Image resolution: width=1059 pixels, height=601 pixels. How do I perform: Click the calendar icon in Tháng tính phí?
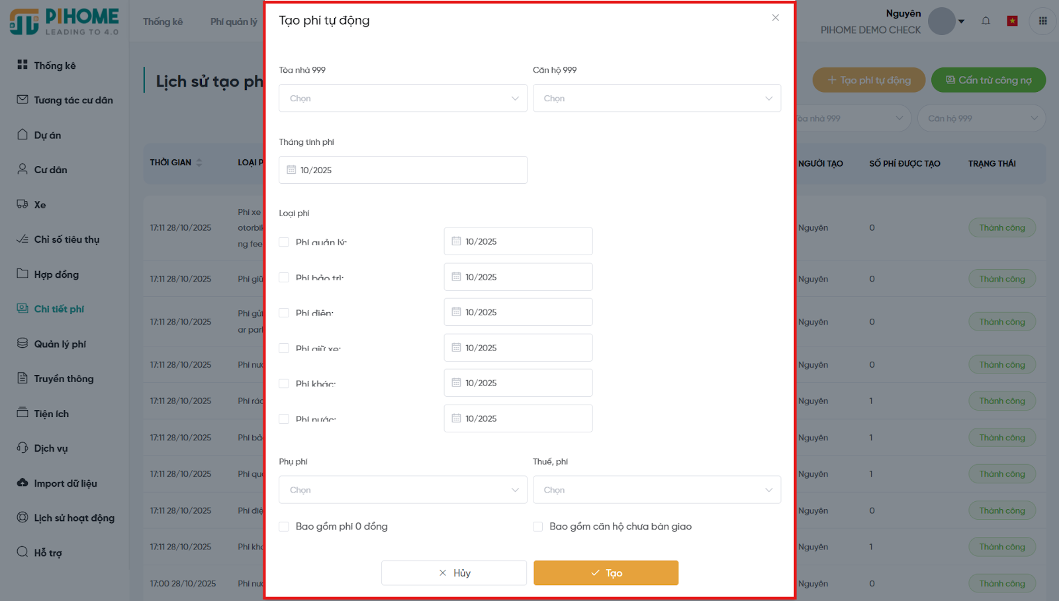point(291,170)
